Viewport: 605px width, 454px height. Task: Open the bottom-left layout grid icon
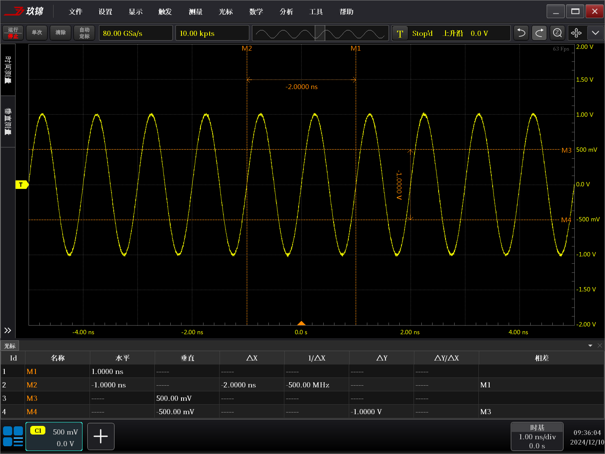click(13, 436)
